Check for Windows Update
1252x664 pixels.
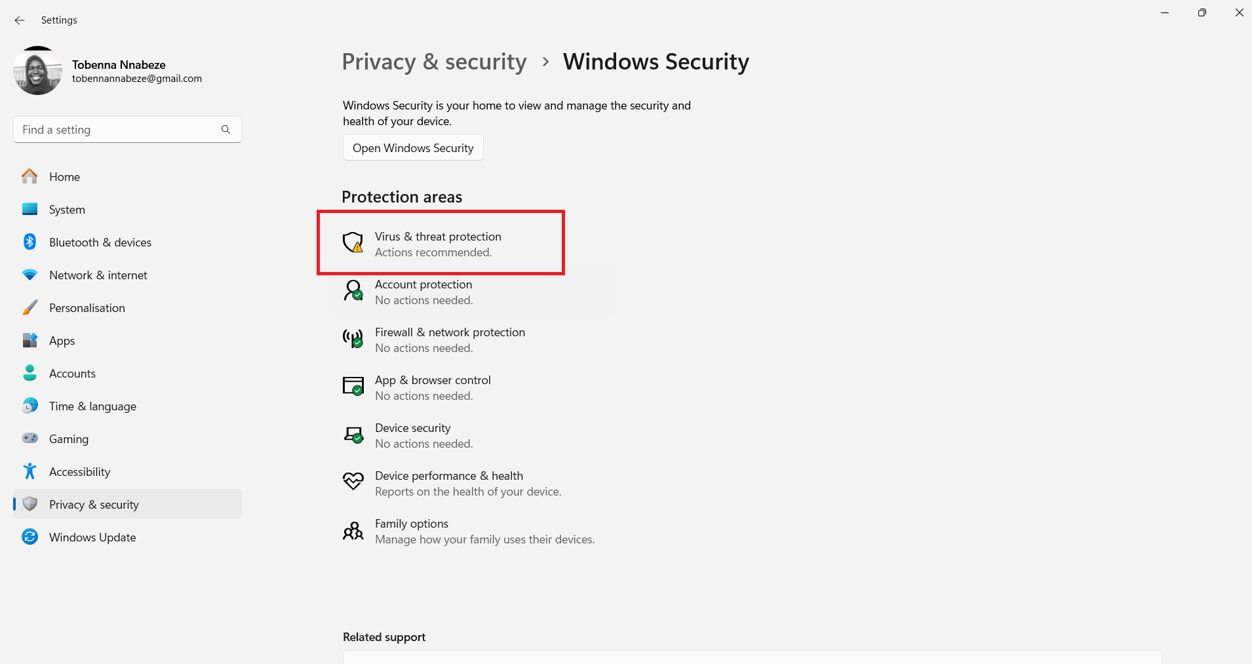(x=92, y=537)
